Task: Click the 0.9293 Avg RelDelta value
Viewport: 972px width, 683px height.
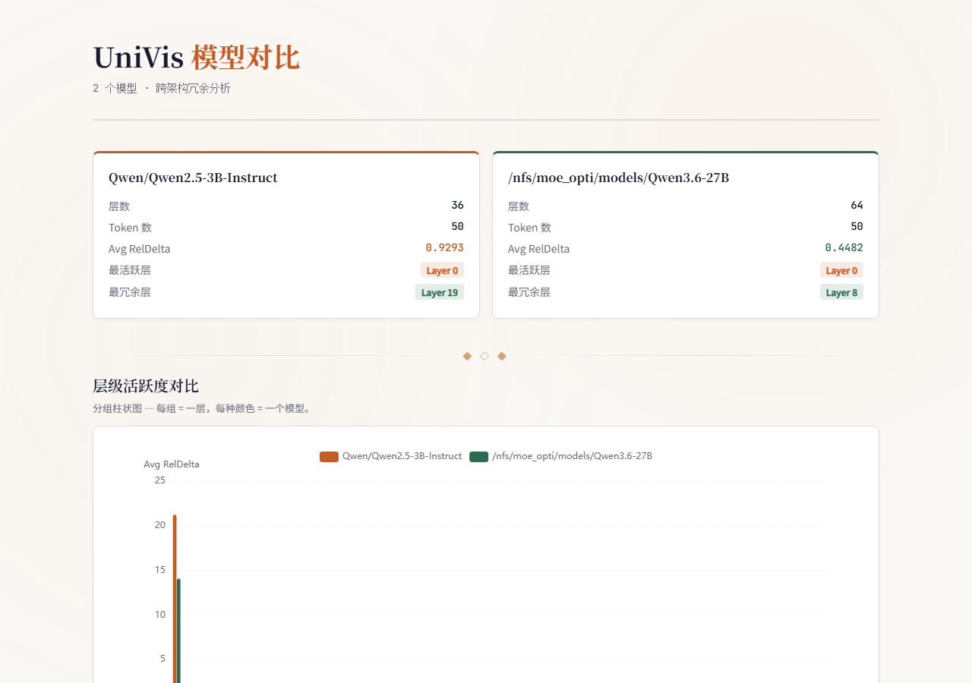Action: click(444, 247)
